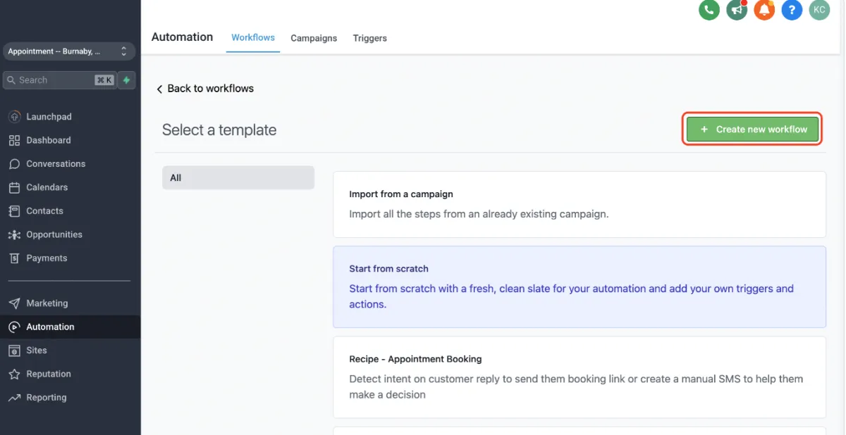The image size is (846, 435).
Task: Go to Conversations in the sidebar
Action: click(x=56, y=164)
